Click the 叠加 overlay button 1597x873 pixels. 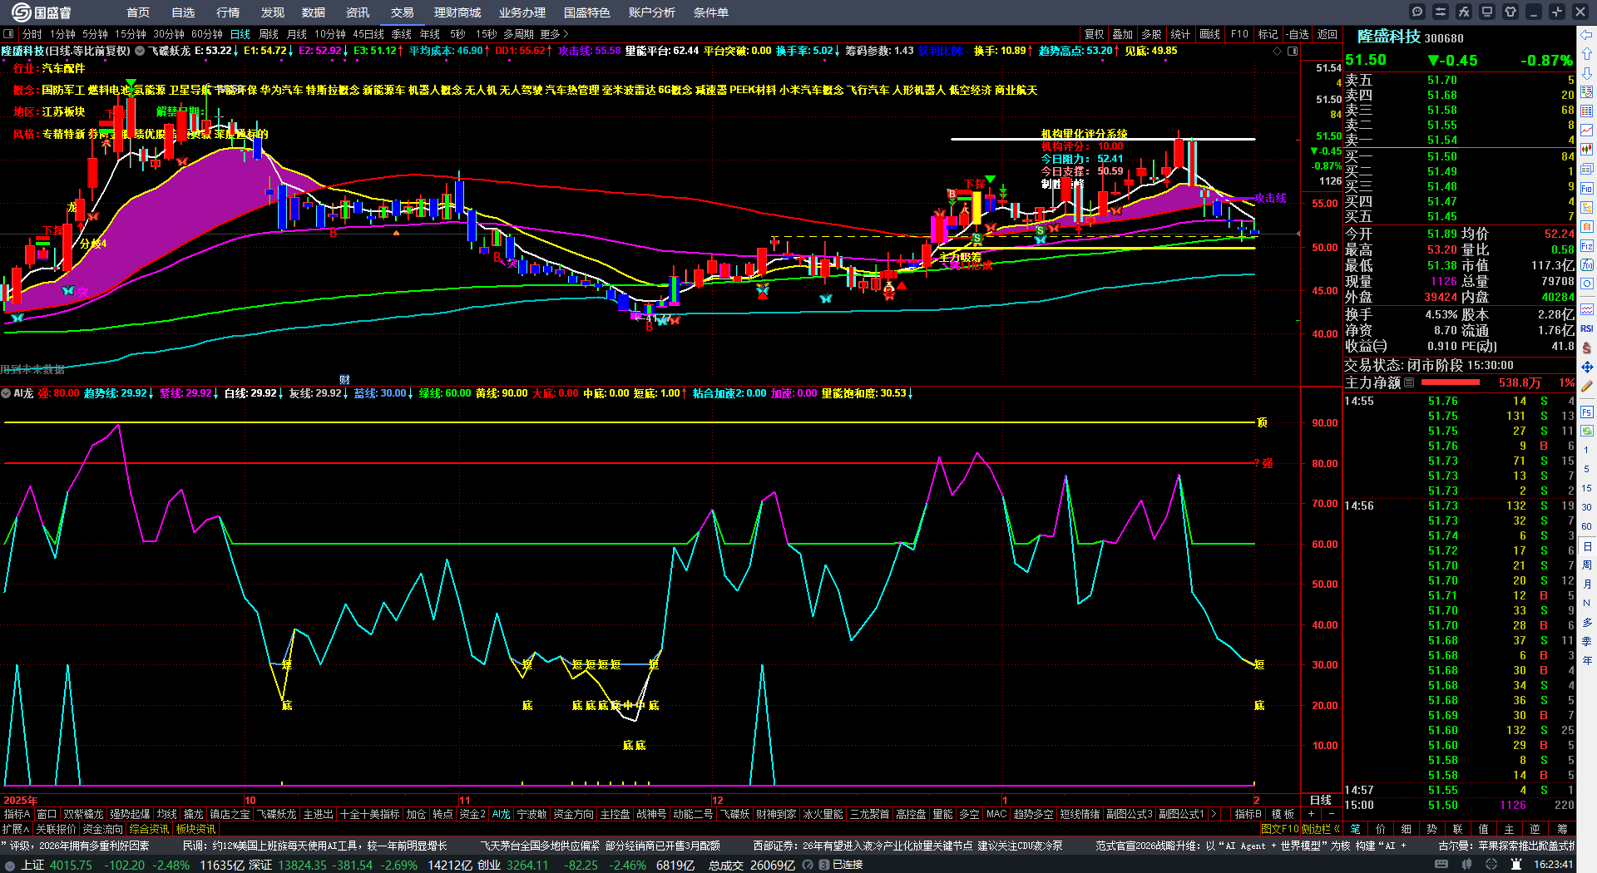click(x=1123, y=34)
